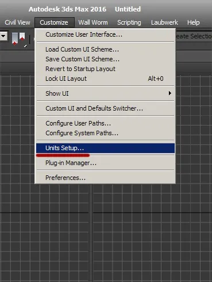Toggle Lock UI Layout
212x282 pixels.
coord(105,79)
